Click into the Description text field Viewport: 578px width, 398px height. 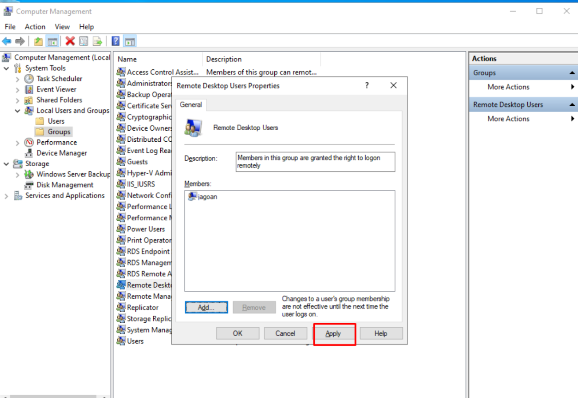point(315,162)
